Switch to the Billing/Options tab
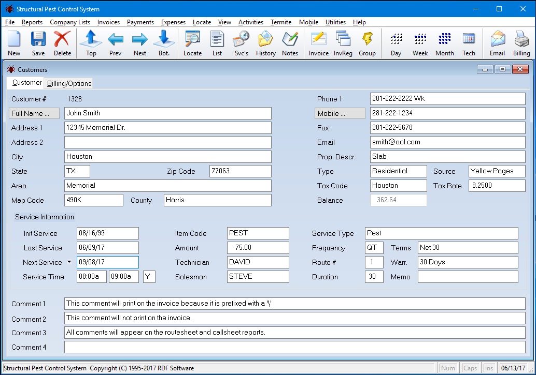Viewport: 536px width, 375px height. click(x=69, y=83)
